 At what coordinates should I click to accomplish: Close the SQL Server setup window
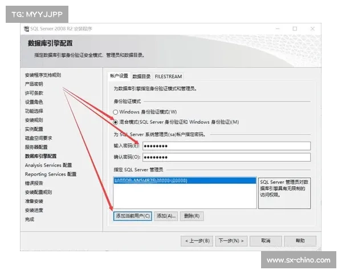pos(312,29)
